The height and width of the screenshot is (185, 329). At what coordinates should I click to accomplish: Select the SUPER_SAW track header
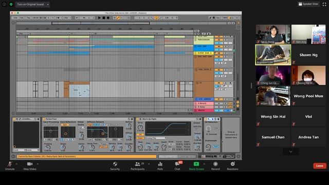[204, 53]
